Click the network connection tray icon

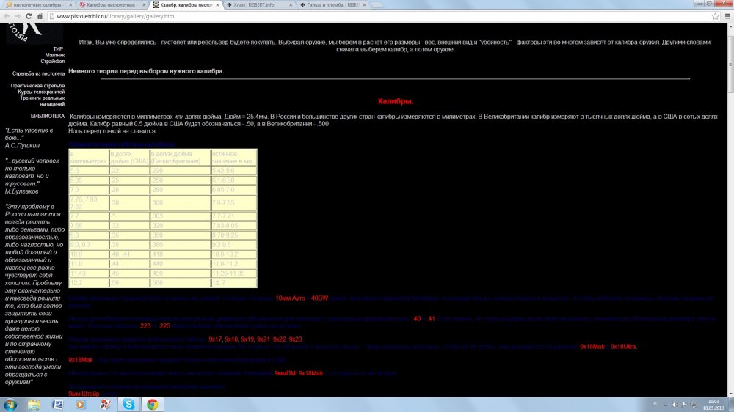tap(694, 405)
